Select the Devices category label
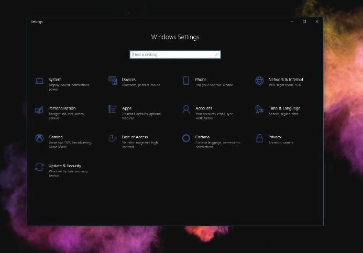 [x=128, y=80]
